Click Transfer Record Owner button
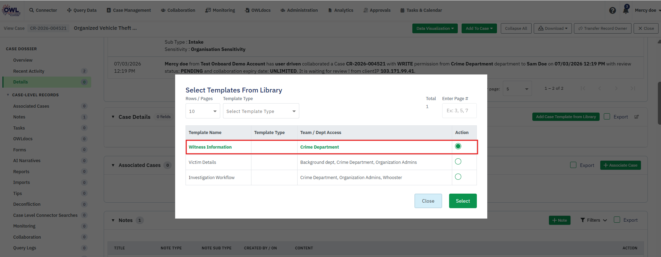This screenshot has height=257, width=661. pos(602,28)
